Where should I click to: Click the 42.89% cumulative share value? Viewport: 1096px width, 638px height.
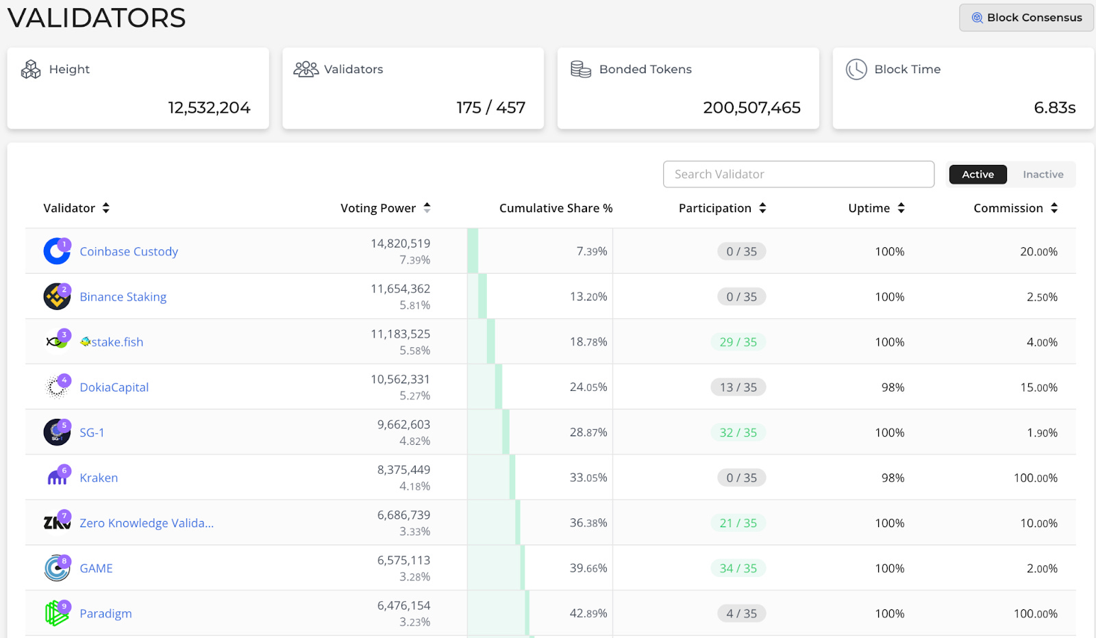click(x=588, y=613)
